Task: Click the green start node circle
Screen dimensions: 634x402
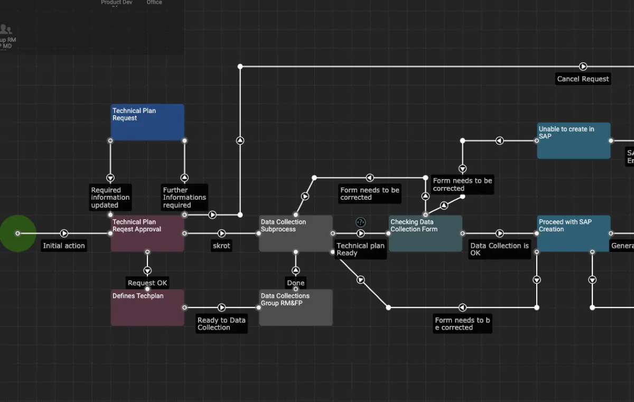Action: coord(17,233)
